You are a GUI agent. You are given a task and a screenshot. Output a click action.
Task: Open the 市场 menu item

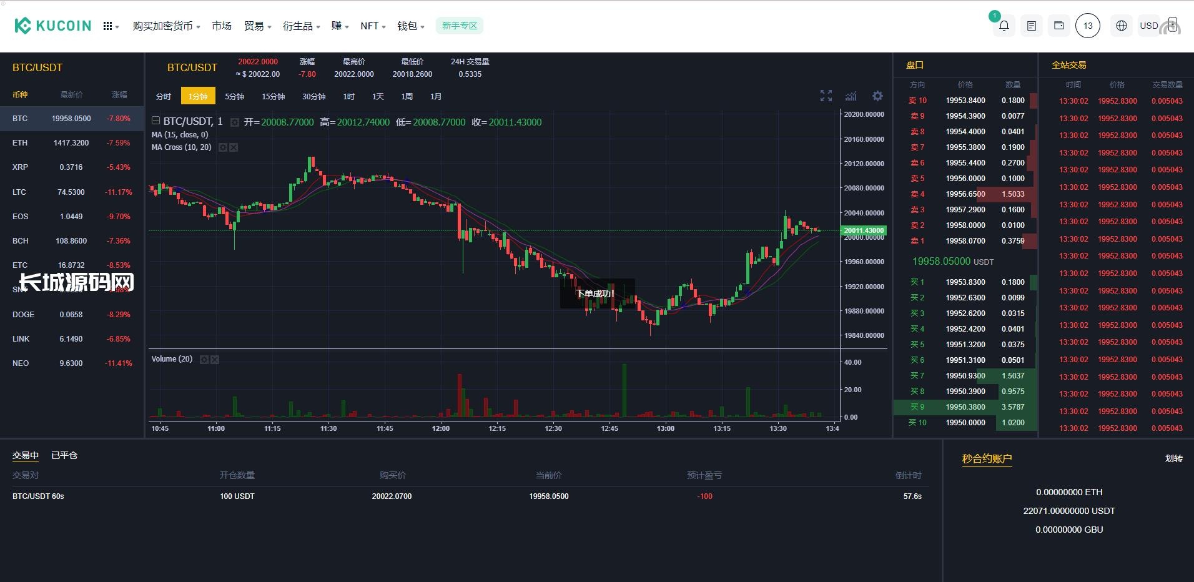coord(221,26)
